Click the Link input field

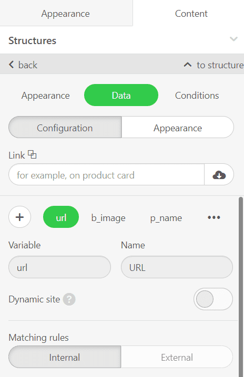click(x=106, y=174)
